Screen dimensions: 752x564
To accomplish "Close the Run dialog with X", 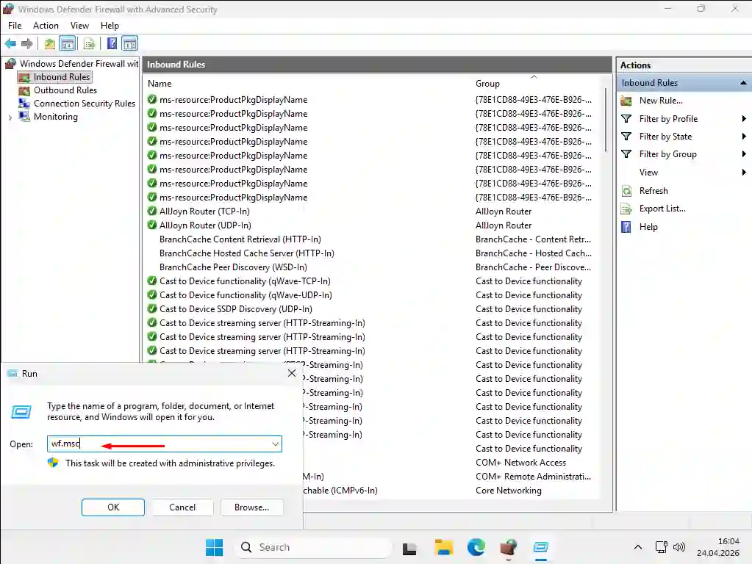I will click(x=292, y=373).
